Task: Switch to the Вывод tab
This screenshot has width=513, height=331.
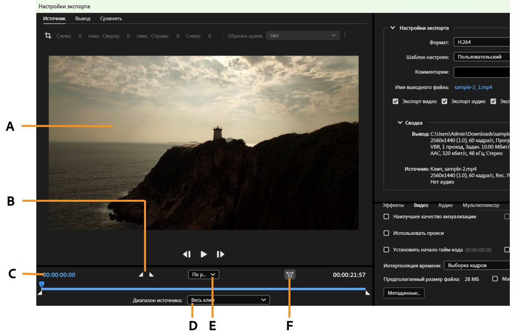Action: click(82, 19)
